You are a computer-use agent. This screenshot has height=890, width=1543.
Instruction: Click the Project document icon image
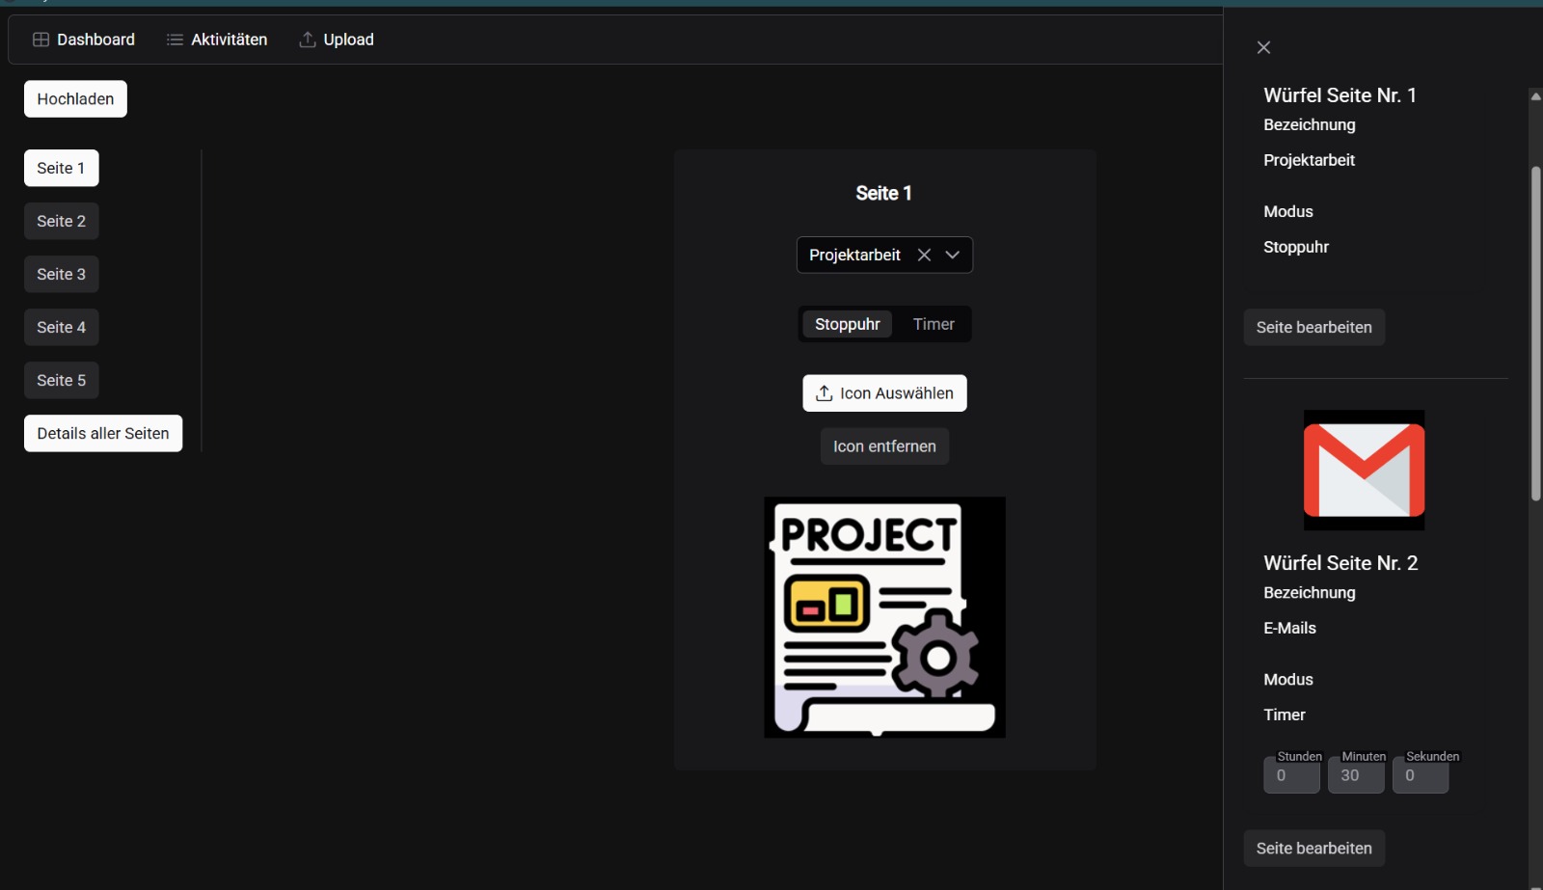884,617
